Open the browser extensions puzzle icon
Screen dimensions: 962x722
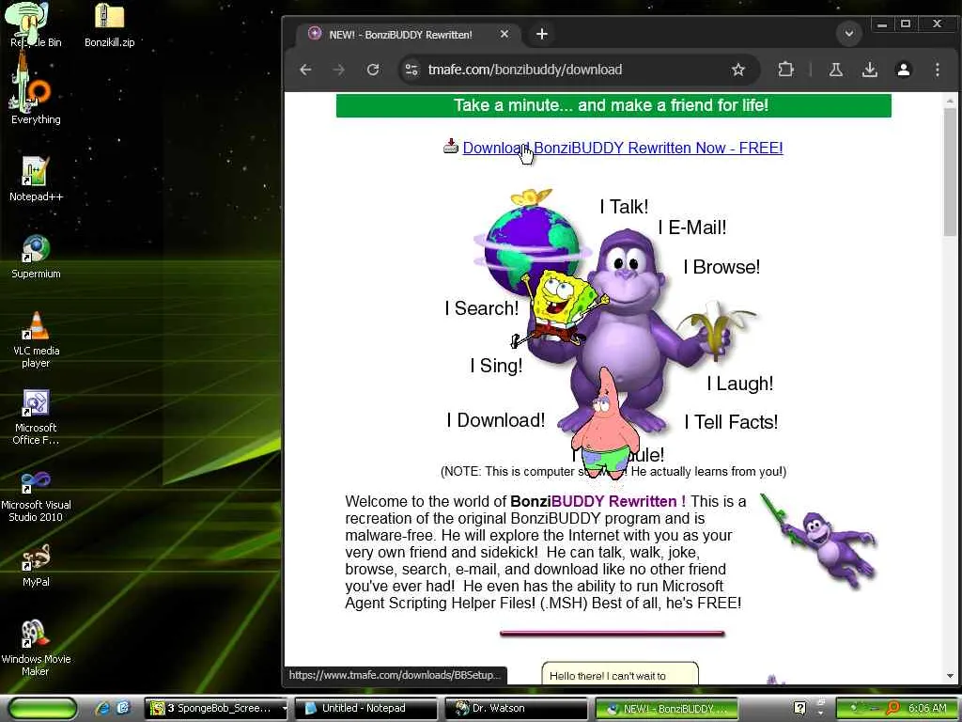[785, 70]
